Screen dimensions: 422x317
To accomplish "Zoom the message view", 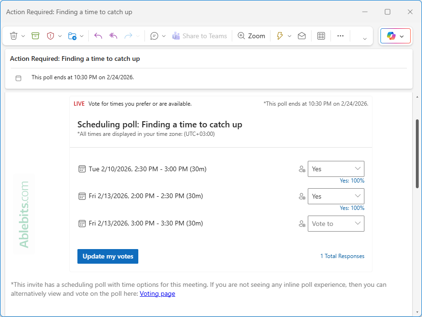I will tap(251, 36).
